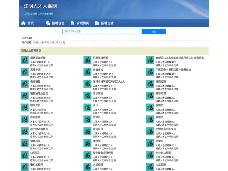Click the job icon next to 会计
Screen dimensions: 228x171
[x=87, y=107]
